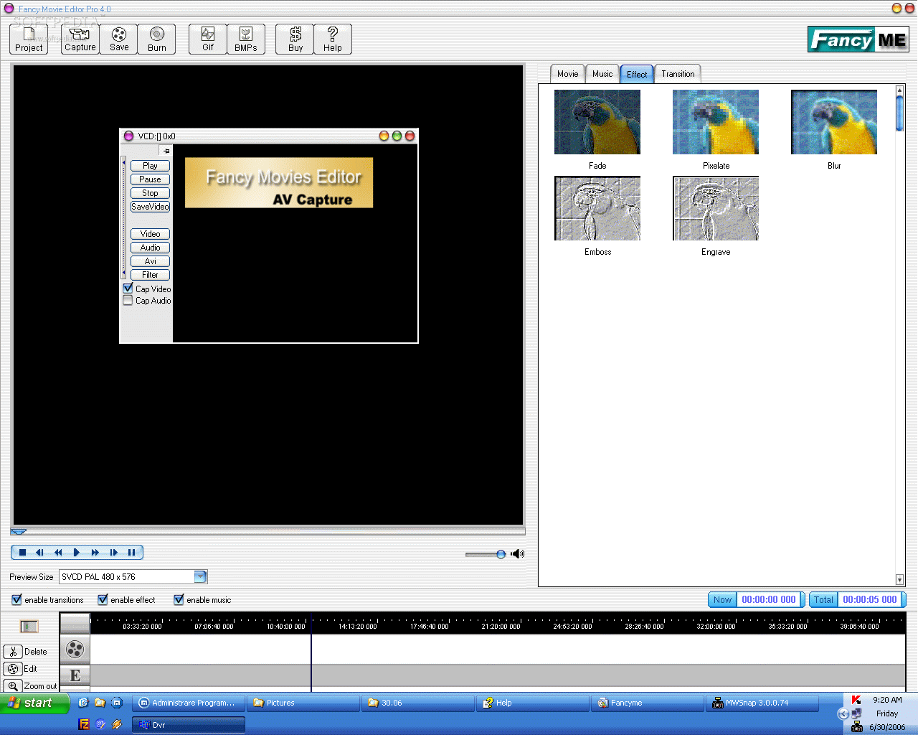
Task: Switch to the Fancyme taskbar button
Action: [648, 703]
